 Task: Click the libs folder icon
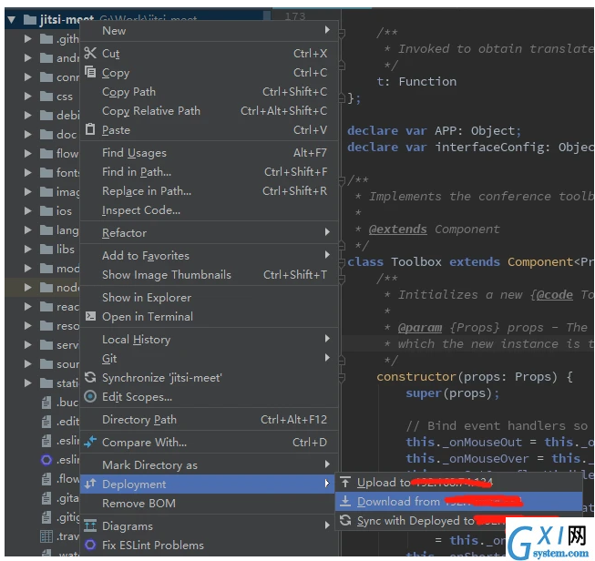[46, 249]
